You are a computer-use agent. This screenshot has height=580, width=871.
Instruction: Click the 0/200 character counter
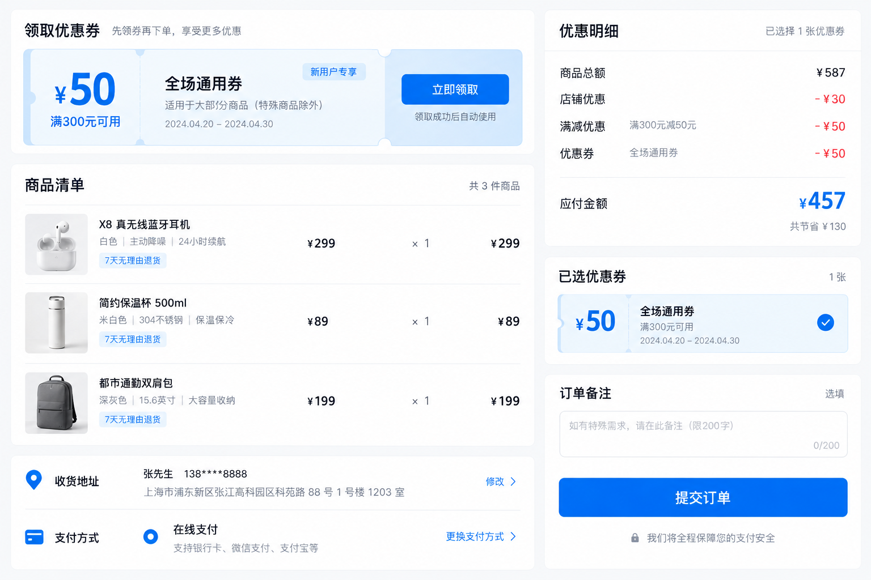[826, 446]
